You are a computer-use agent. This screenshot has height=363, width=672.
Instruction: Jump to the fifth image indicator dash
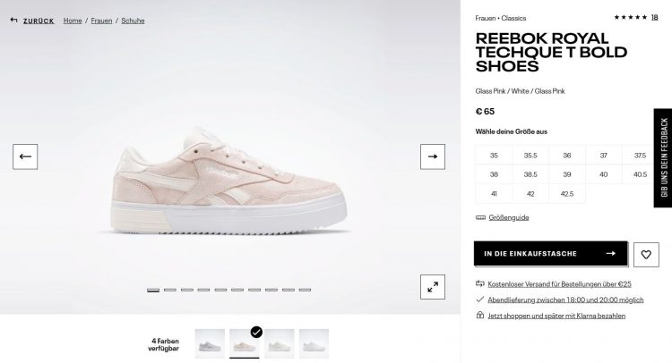220,290
